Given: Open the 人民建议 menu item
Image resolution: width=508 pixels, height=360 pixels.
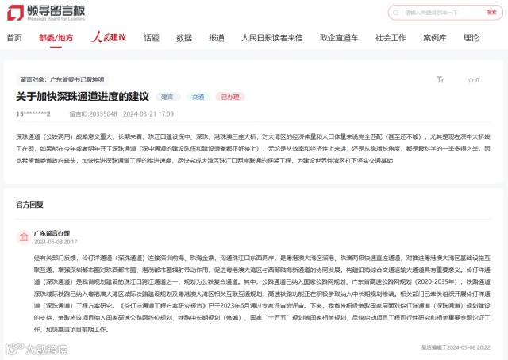Looking at the screenshot, I should point(109,37).
